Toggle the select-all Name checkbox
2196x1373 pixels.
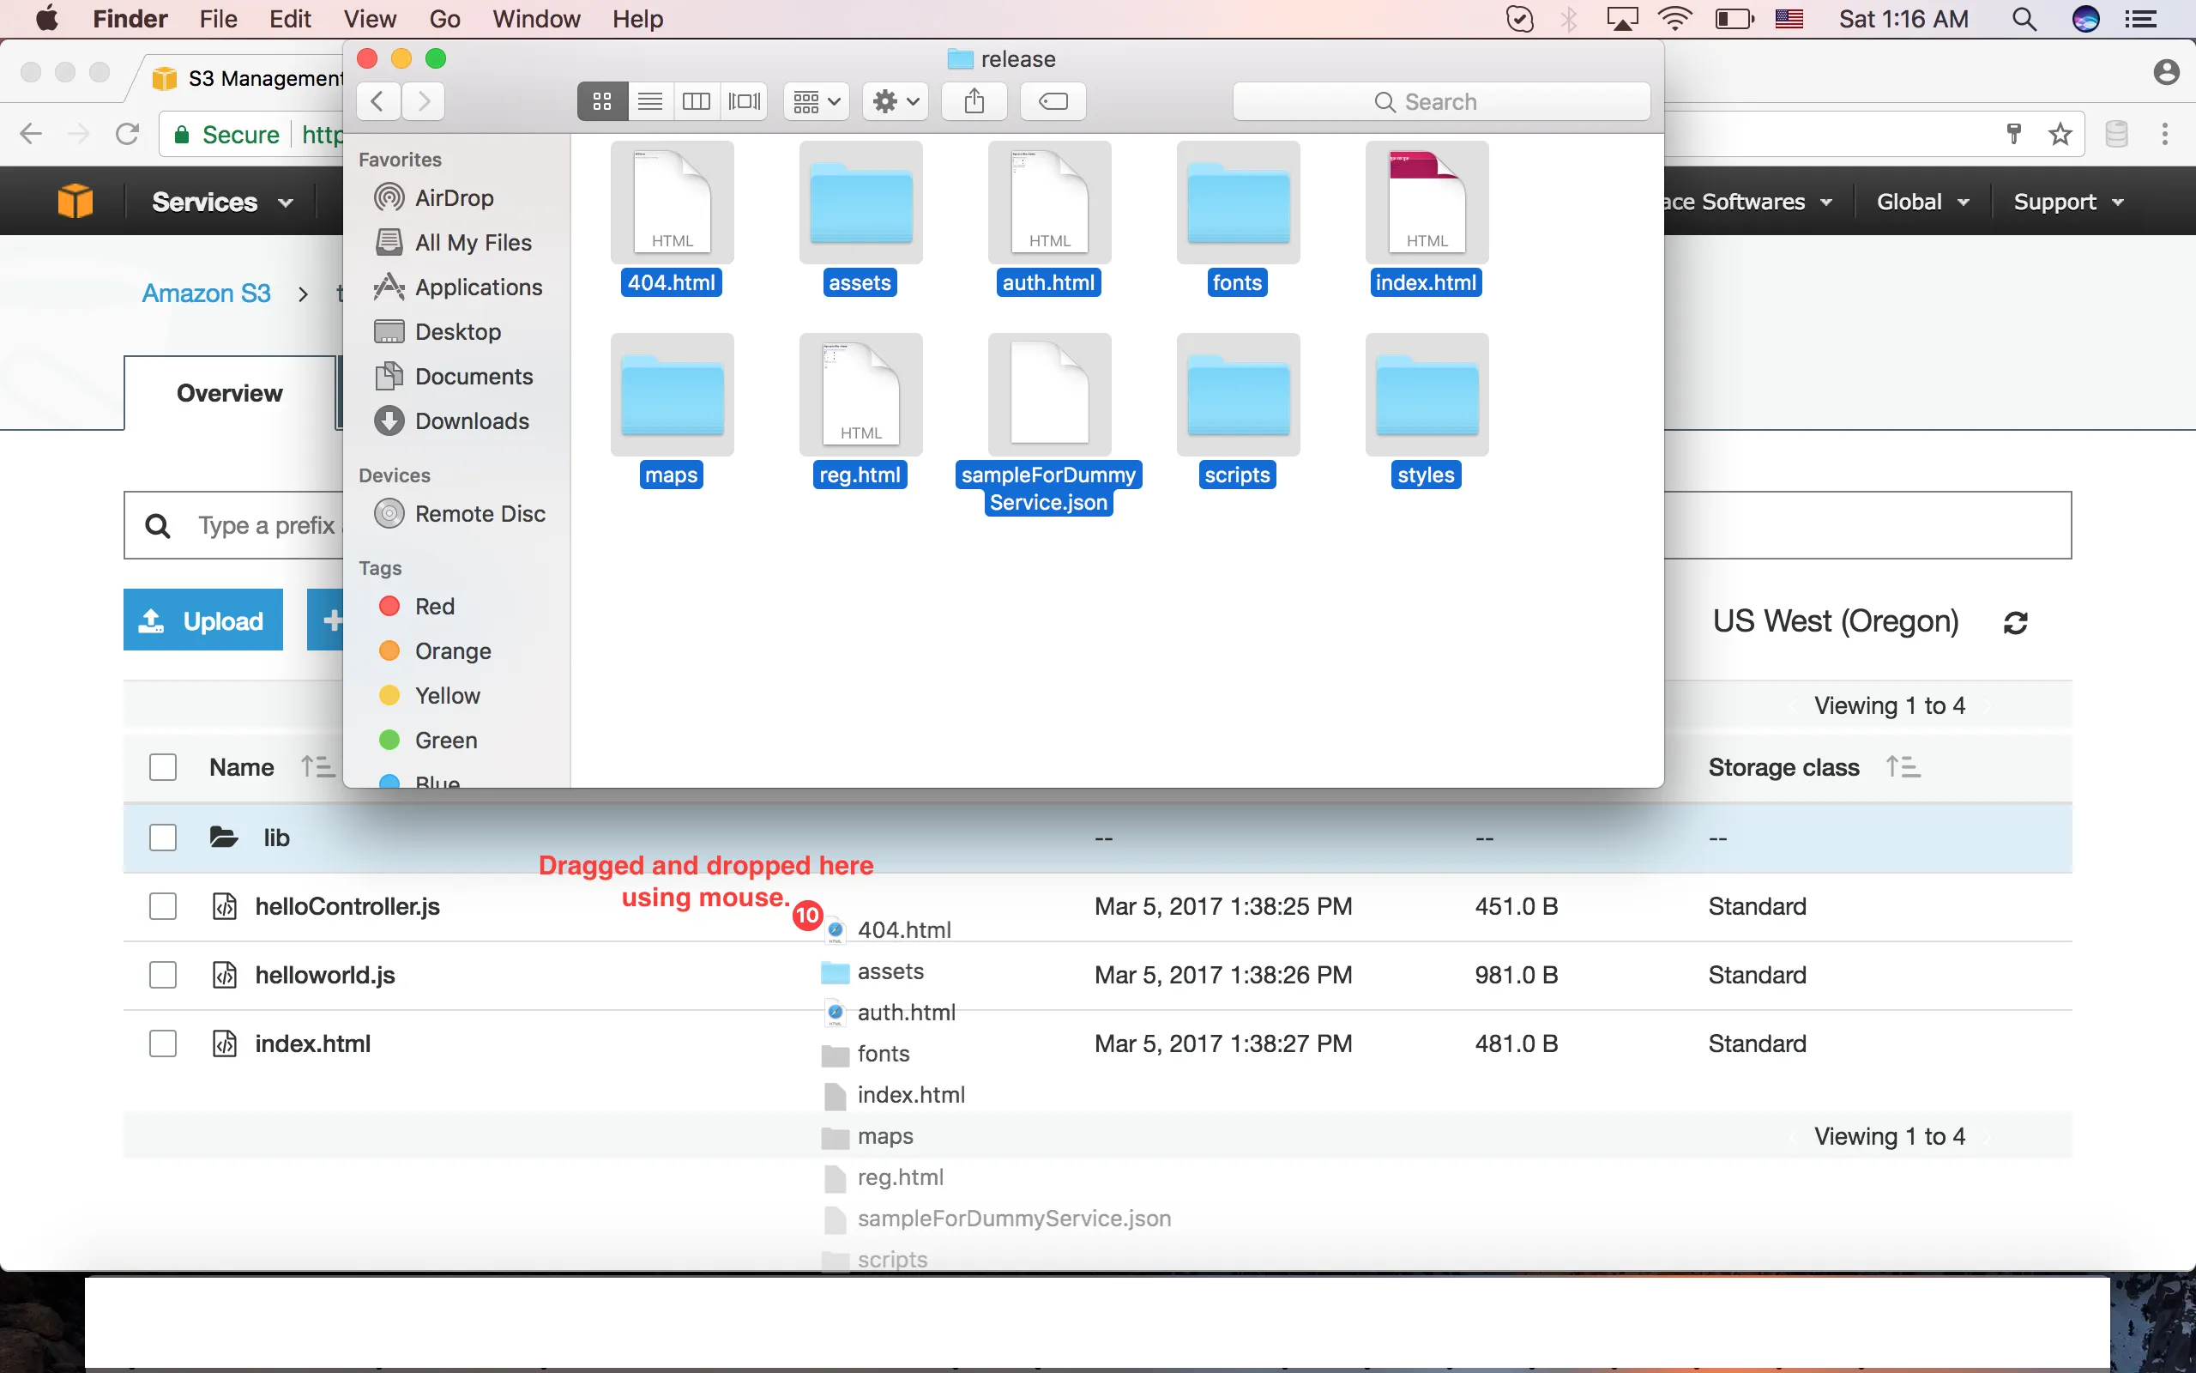pos(163,767)
